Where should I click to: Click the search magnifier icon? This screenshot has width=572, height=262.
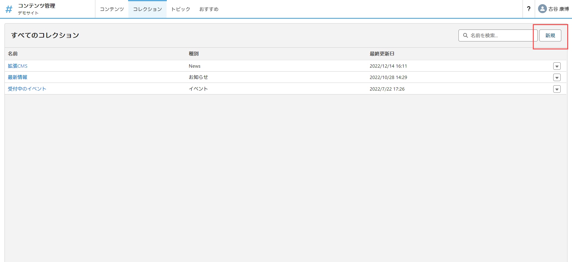pyautogui.click(x=465, y=35)
